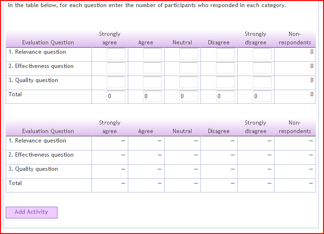This screenshot has width=324, height=234.
Task: Select Neutral field for Quality question
Action: (189, 82)
